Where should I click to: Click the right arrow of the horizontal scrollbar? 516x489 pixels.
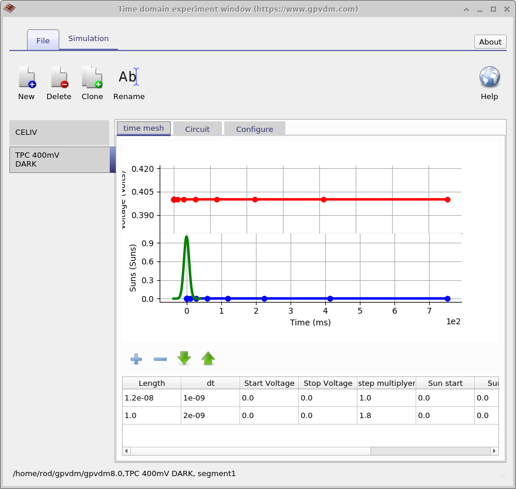[494, 450]
